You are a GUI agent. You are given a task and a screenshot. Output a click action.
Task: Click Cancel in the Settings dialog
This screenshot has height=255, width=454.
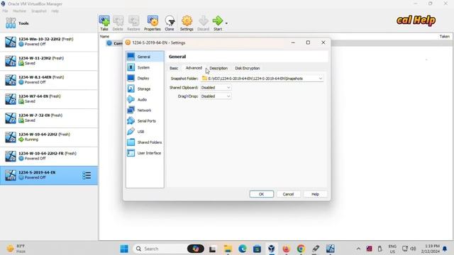tap(288, 194)
